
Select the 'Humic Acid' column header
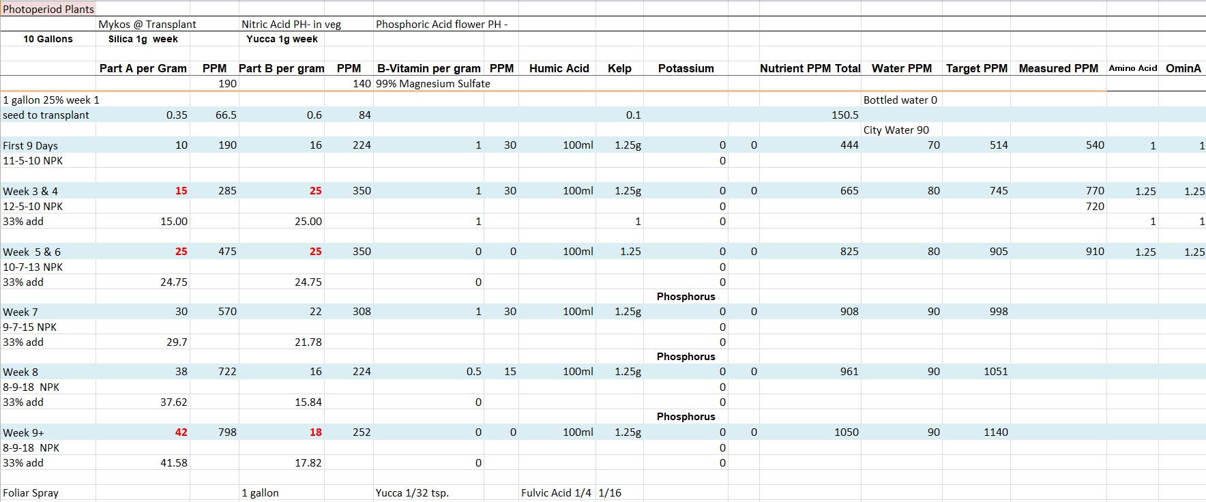[x=559, y=68]
